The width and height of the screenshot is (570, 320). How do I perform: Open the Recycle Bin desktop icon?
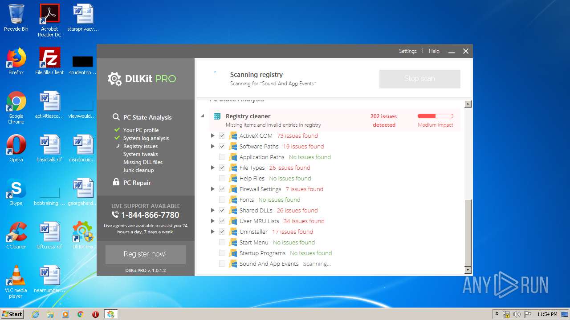click(16, 18)
